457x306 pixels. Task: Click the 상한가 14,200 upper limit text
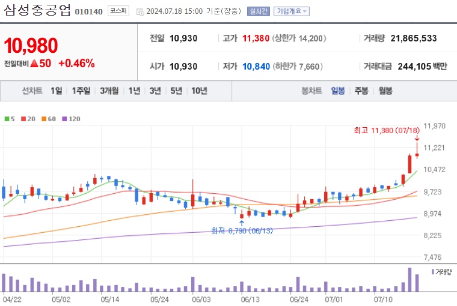[x=299, y=38]
